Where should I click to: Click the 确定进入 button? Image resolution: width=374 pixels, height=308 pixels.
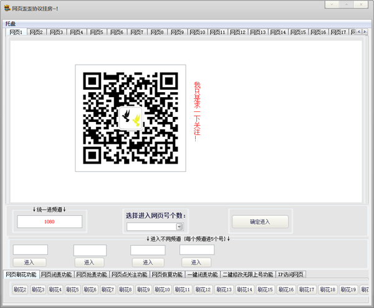click(260, 222)
